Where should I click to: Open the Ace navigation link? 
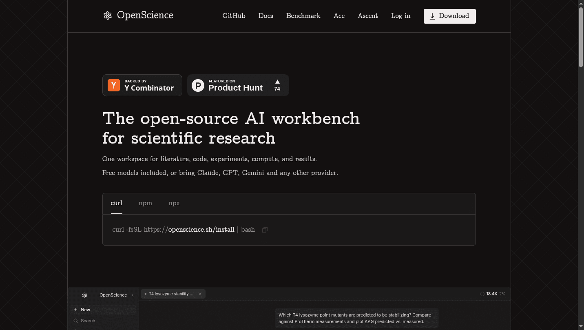(x=339, y=16)
